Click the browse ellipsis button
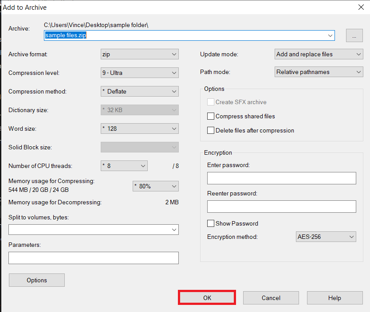The width and height of the screenshot is (370, 312). pyautogui.click(x=354, y=35)
